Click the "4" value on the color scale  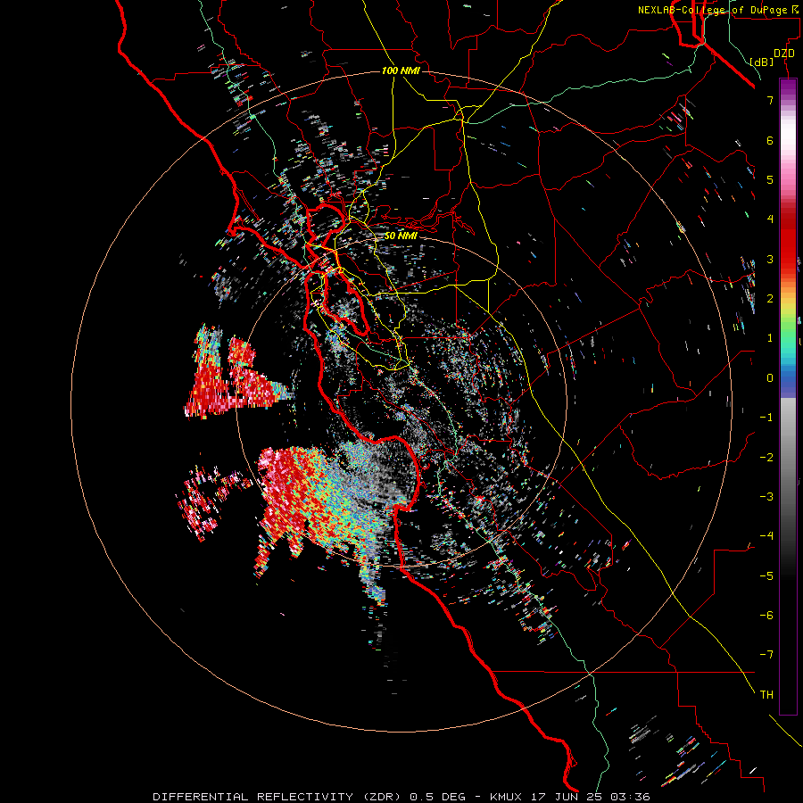click(x=770, y=219)
